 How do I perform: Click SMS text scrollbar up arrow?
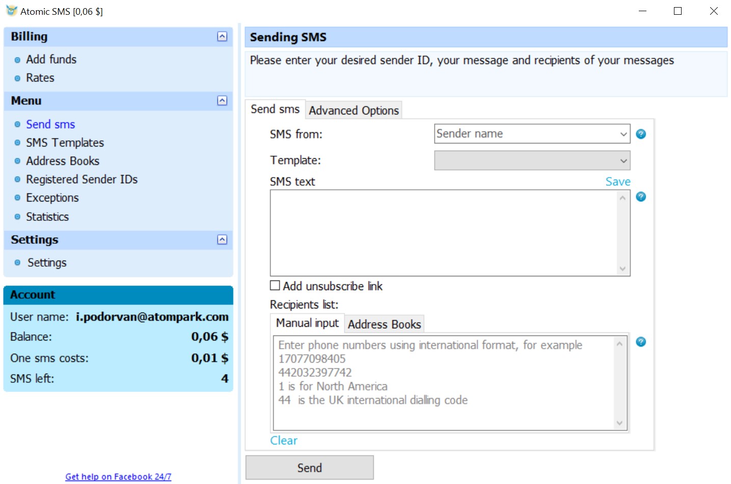tap(622, 198)
